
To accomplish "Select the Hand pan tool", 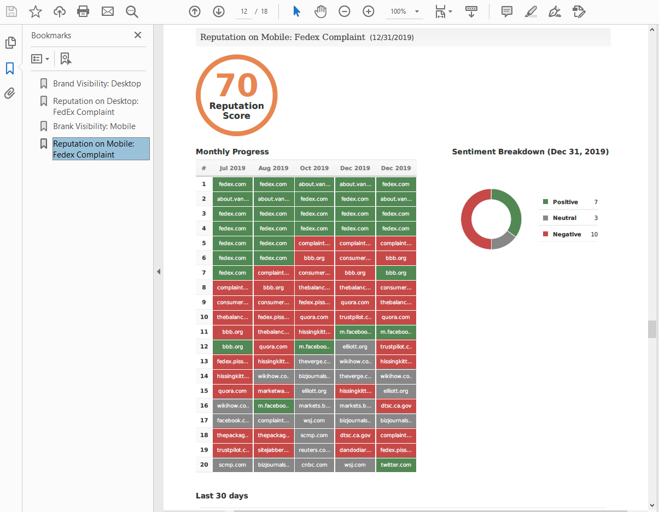I will pyautogui.click(x=320, y=11).
